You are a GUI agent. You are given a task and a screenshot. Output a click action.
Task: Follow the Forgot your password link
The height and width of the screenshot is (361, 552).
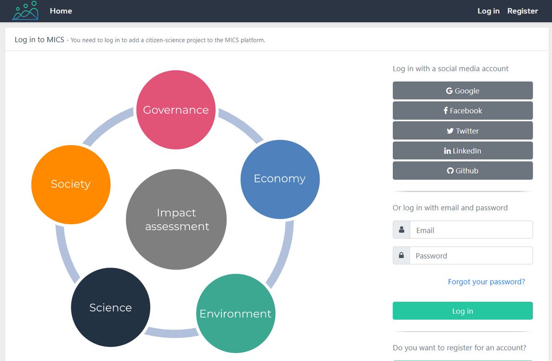[487, 282]
